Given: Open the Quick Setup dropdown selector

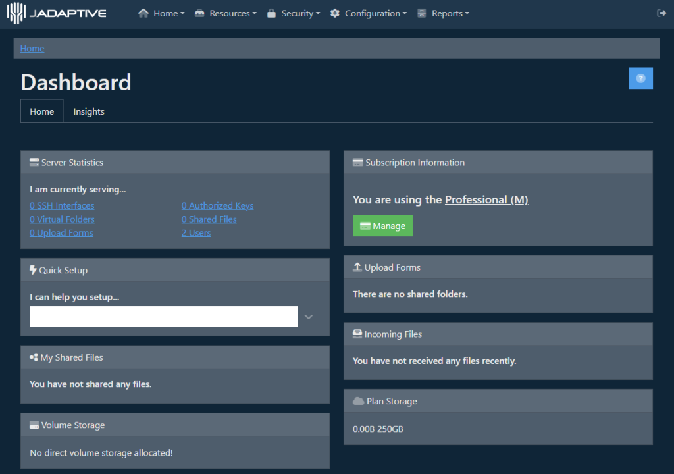Looking at the screenshot, I should [x=307, y=316].
